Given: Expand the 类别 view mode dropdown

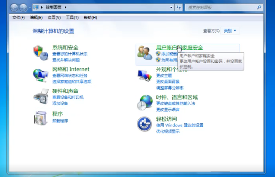Looking at the screenshot, I should [230, 31].
